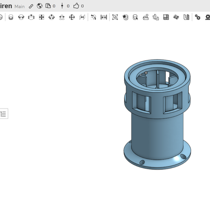Select the Pin slot mate tool
This screenshot has width=210, height=210.
pyautogui.click(x=62, y=17)
